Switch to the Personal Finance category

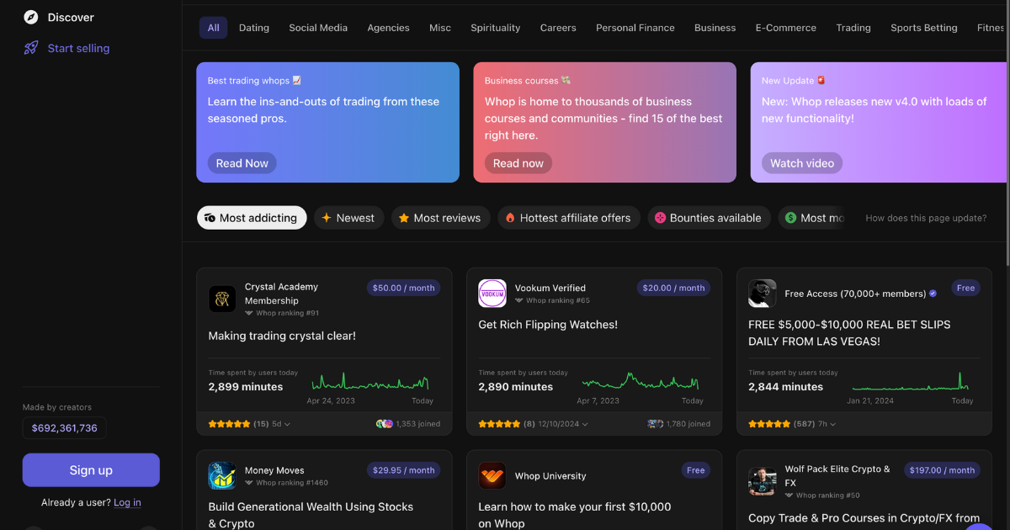[x=635, y=28]
